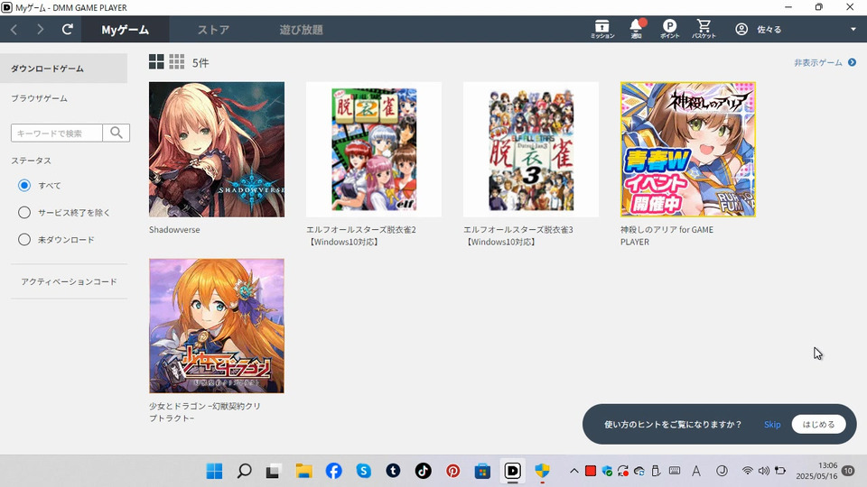Viewport: 867px width, 487px height.
Task: Open the ミッション mission icon
Action: tap(602, 29)
